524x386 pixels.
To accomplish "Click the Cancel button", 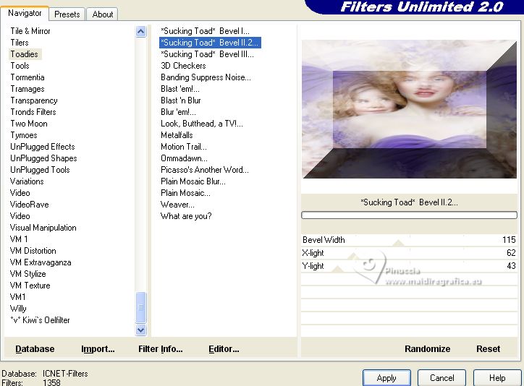I will coord(441,377).
